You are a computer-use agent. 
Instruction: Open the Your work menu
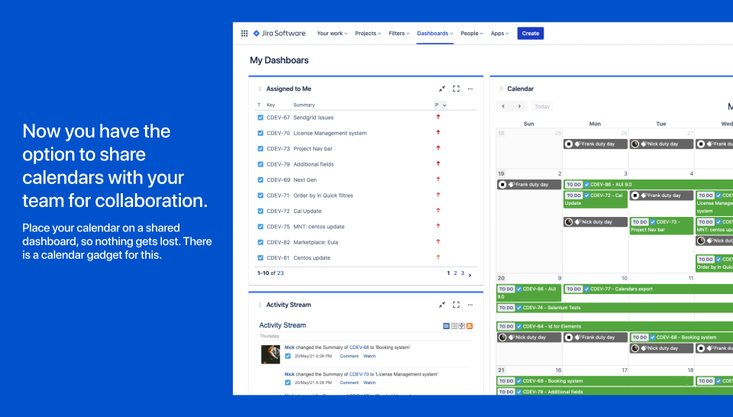coord(332,34)
